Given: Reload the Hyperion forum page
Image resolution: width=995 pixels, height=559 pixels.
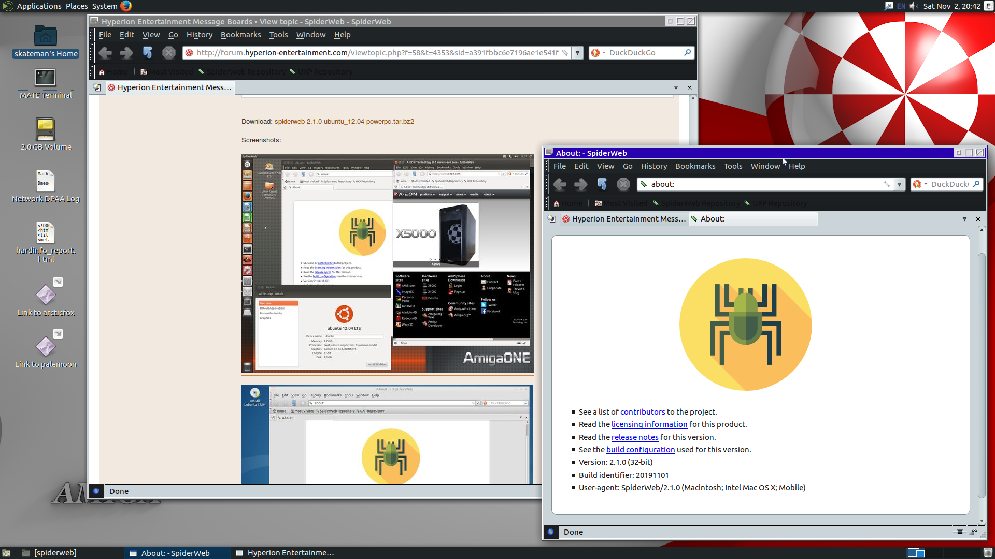Looking at the screenshot, I should 148,53.
